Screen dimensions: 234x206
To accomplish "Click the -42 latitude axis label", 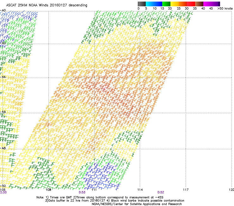I will point(3,43).
